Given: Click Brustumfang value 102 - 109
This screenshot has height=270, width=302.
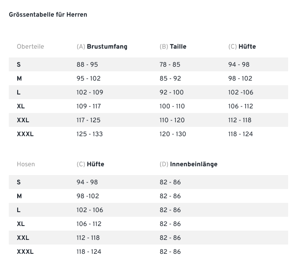Looking at the screenshot, I should coord(90,93).
